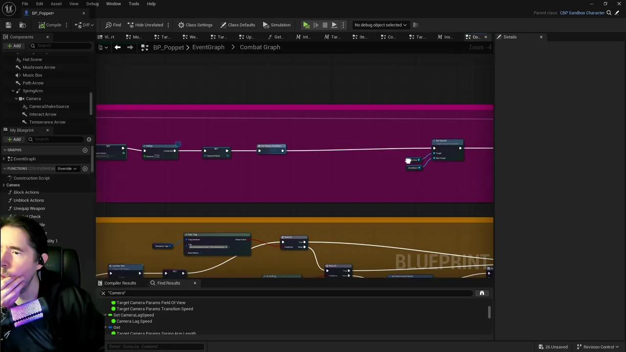Collapse the Camera component
The height and width of the screenshot is (352, 626).
16,99
